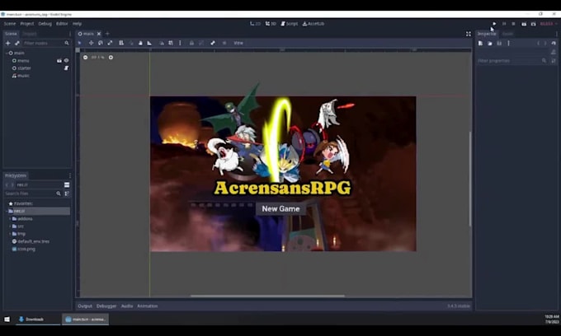The height and width of the screenshot is (336, 561).
Task: Open the GLES3 renderer dropdown
Action: (x=548, y=24)
